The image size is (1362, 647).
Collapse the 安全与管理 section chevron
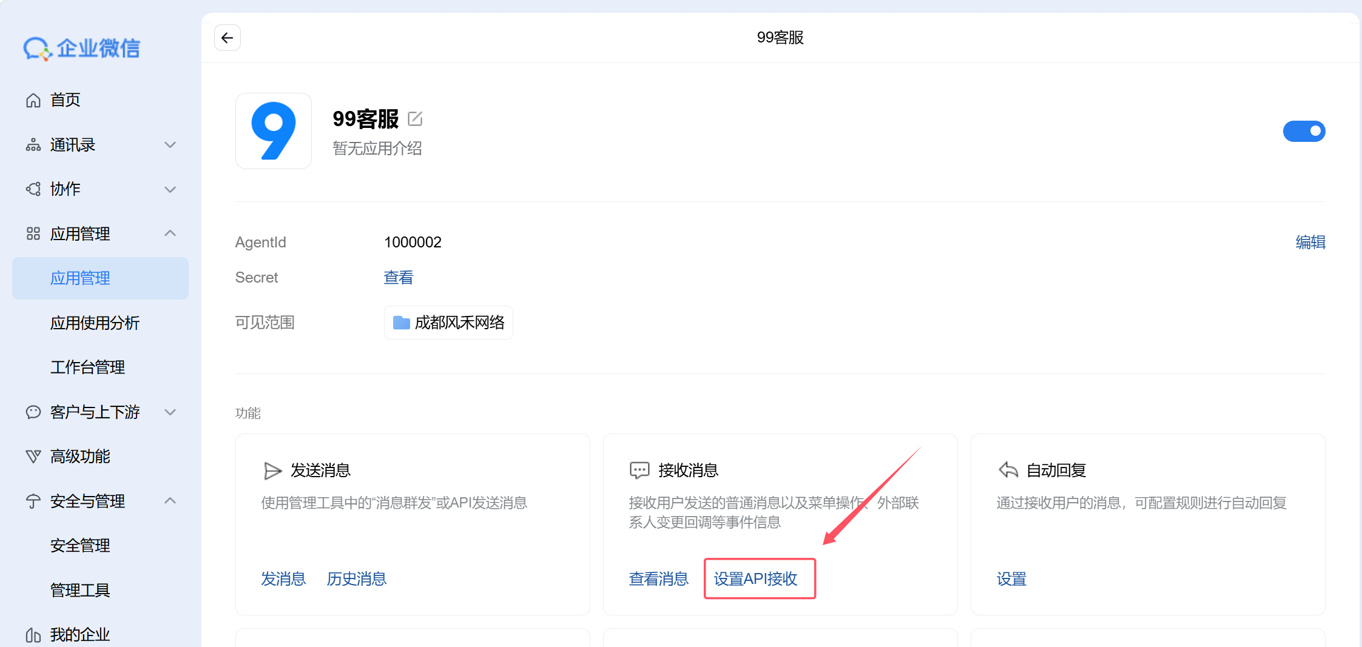point(170,501)
